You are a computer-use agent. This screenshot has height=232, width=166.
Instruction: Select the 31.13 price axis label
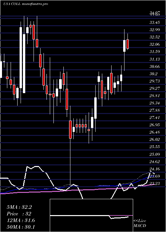155,59
